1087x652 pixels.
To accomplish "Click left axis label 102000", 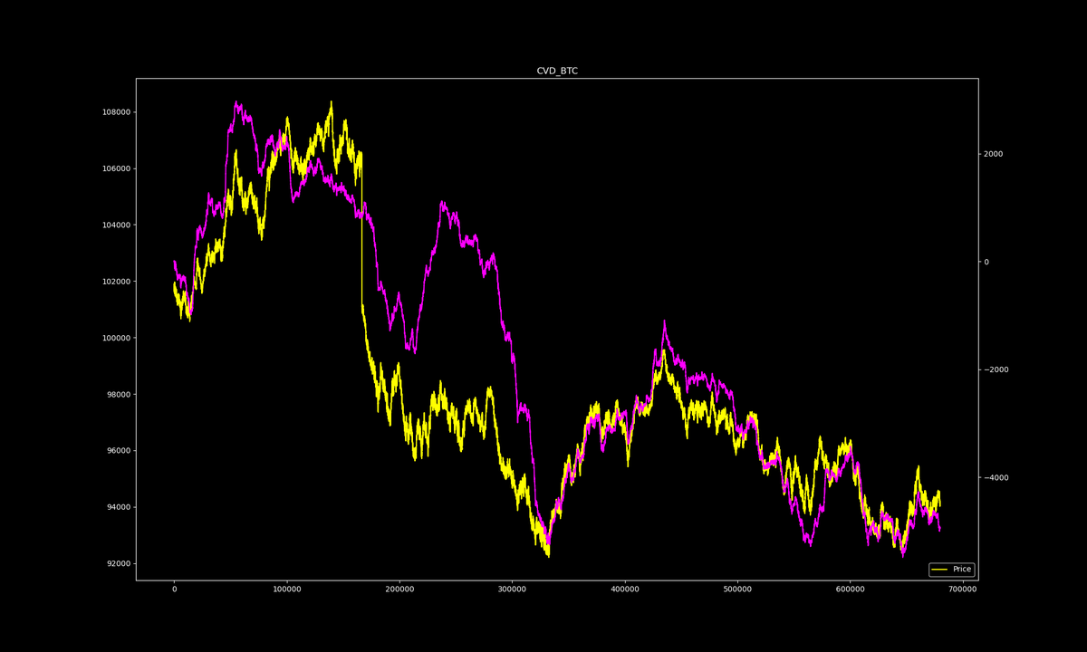I will click(x=115, y=282).
